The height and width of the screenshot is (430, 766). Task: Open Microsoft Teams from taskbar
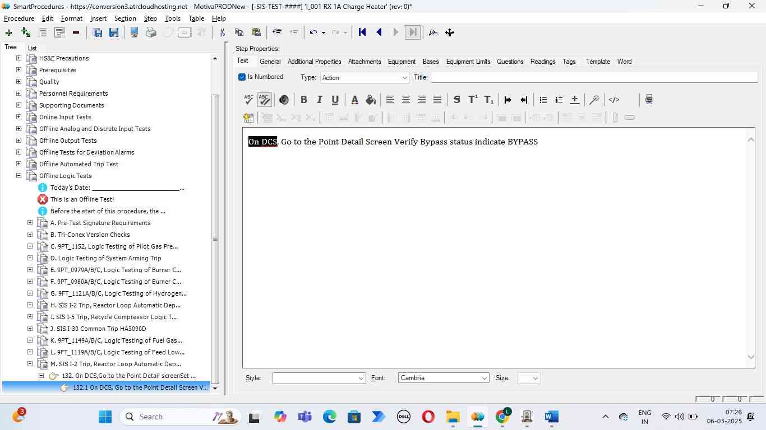click(304, 417)
